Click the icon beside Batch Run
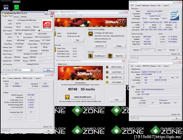The height and width of the screenshot is (140, 183). coord(110,56)
